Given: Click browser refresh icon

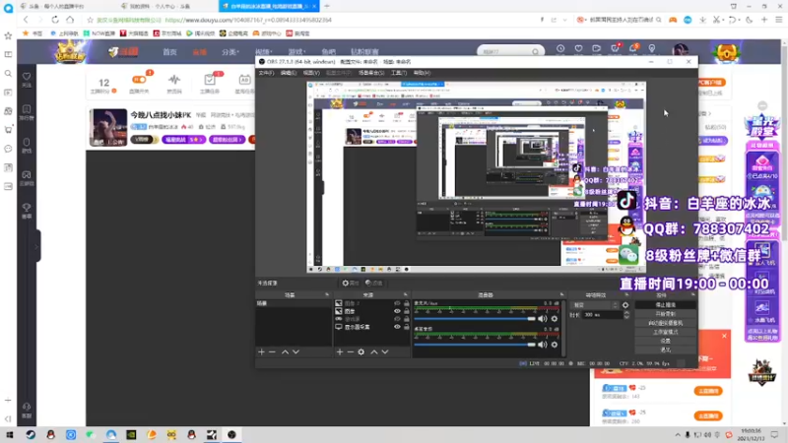Looking at the screenshot, I should click(x=55, y=20).
